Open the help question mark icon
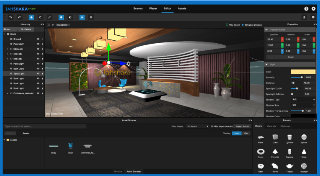The image size is (320, 176). [306, 9]
